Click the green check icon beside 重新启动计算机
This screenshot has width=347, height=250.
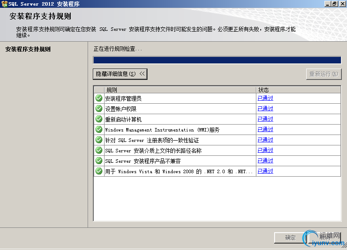pyautogui.click(x=99, y=119)
